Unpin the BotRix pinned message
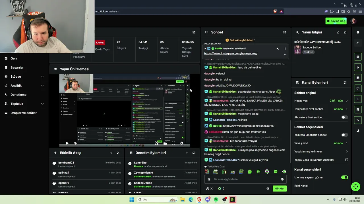This screenshot has width=364, height=204. (278, 48)
